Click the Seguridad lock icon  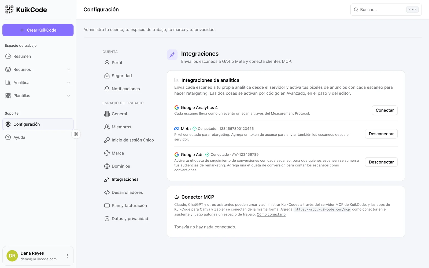pos(107,76)
